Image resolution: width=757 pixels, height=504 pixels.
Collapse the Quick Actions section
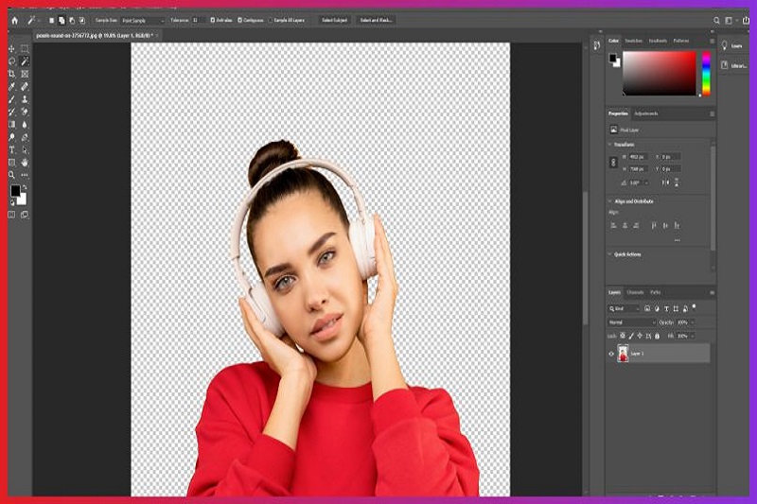point(609,254)
